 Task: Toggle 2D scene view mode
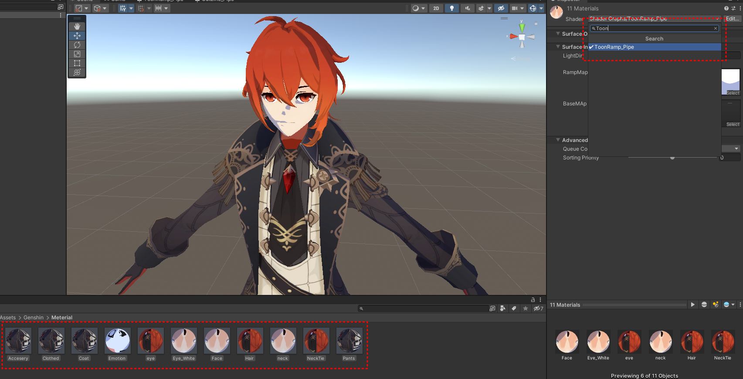pos(436,8)
